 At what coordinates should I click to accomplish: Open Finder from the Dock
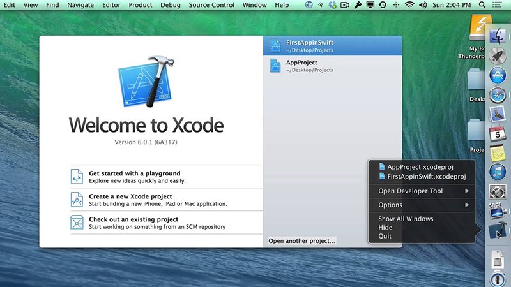tap(498, 36)
